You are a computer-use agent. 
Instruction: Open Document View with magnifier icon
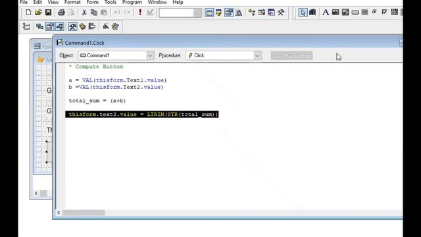coord(239,13)
